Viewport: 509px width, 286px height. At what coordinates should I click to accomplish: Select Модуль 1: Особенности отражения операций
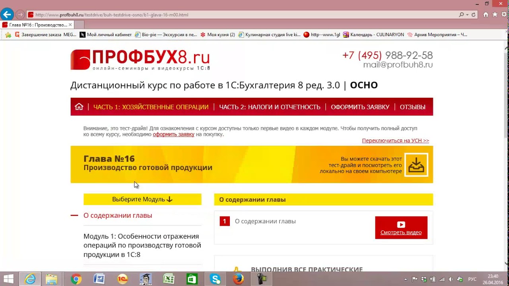coord(142,245)
